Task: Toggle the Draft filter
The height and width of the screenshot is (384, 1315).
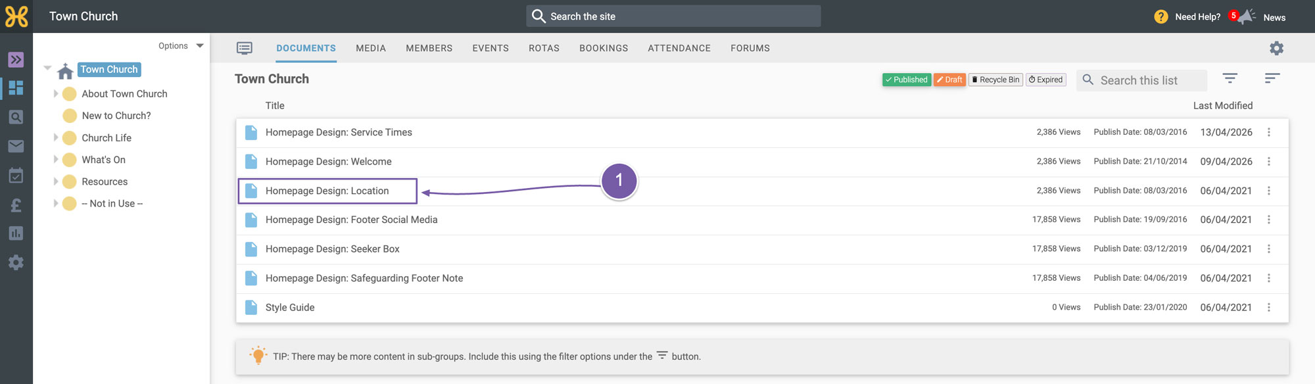Action: click(x=950, y=80)
